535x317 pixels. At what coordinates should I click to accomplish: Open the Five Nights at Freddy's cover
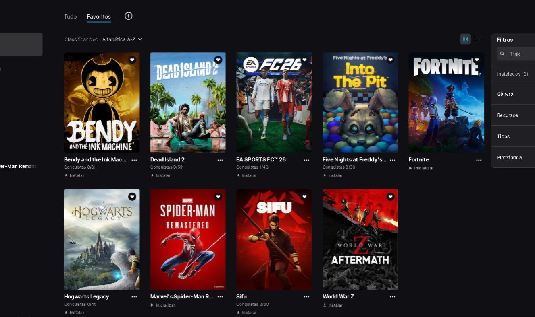pos(360,103)
